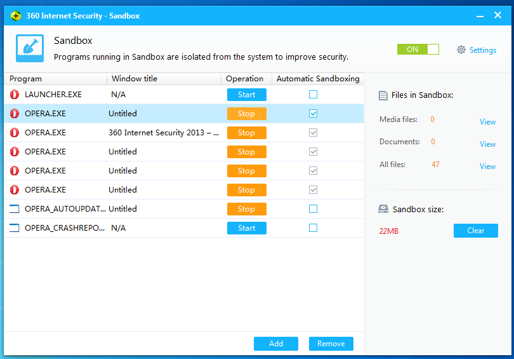This screenshot has width=514, height=359.
Task: Stop the OPERA_AUTOUPDATE process
Action: [x=246, y=208]
